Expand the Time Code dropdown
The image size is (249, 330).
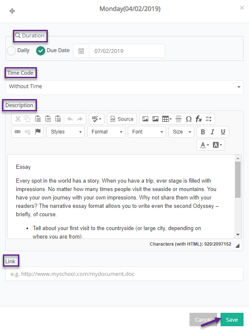pyautogui.click(x=124, y=87)
